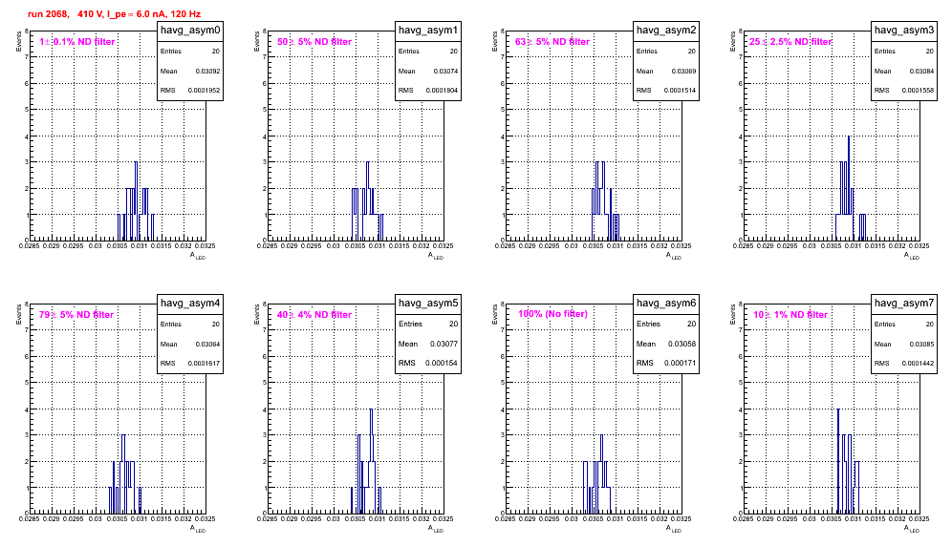Click the A_LED axis title under havg_asym5 plot
The width and height of the screenshot is (952, 546).
436,529
